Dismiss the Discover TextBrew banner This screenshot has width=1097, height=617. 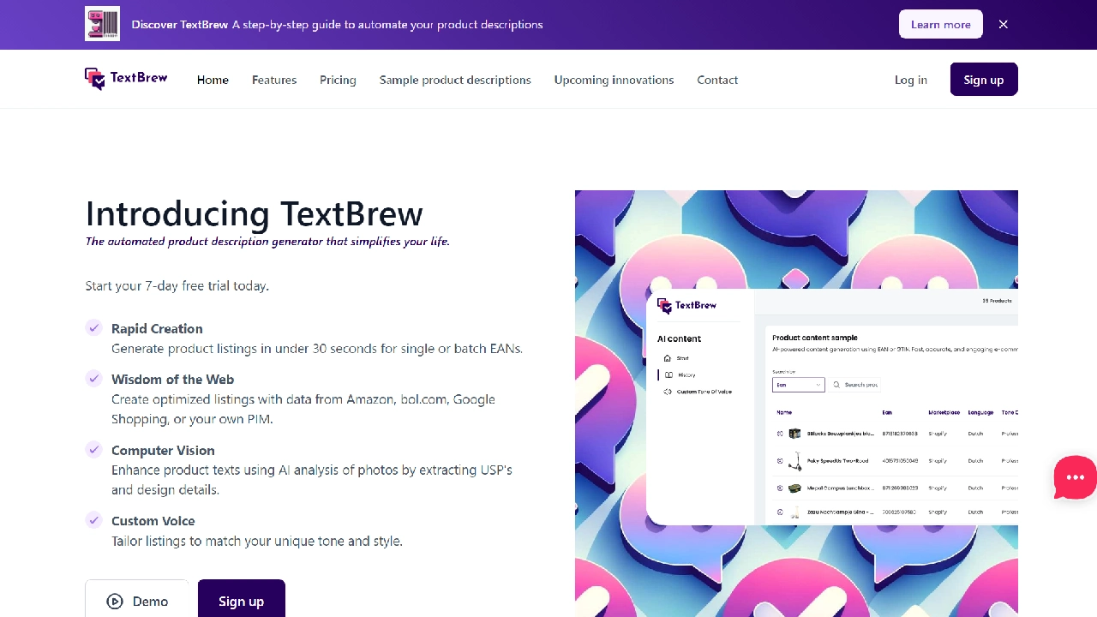tap(1003, 24)
